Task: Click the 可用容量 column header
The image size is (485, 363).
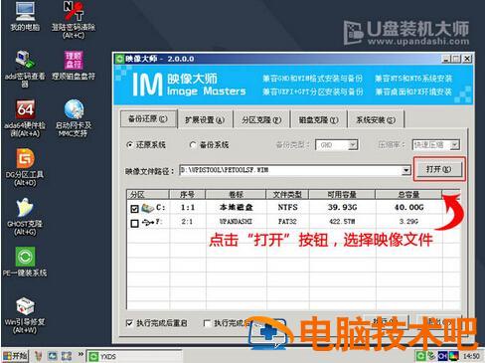Action: (342, 195)
